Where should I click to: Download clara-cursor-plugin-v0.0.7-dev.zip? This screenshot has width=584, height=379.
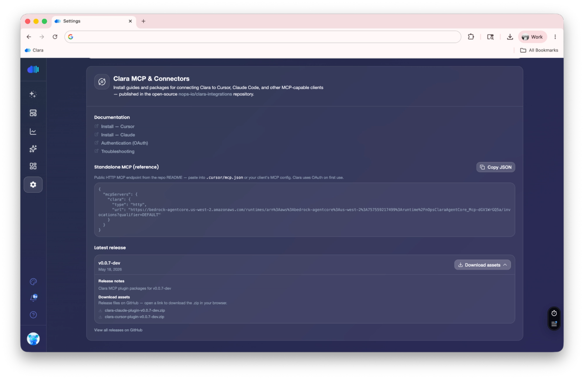coord(134,317)
